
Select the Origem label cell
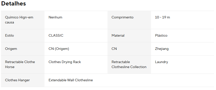tap(23, 49)
